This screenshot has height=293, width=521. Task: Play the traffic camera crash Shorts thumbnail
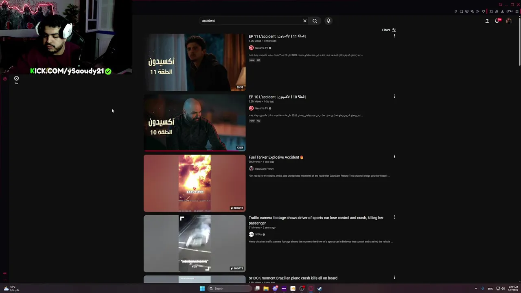[x=195, y=243]
